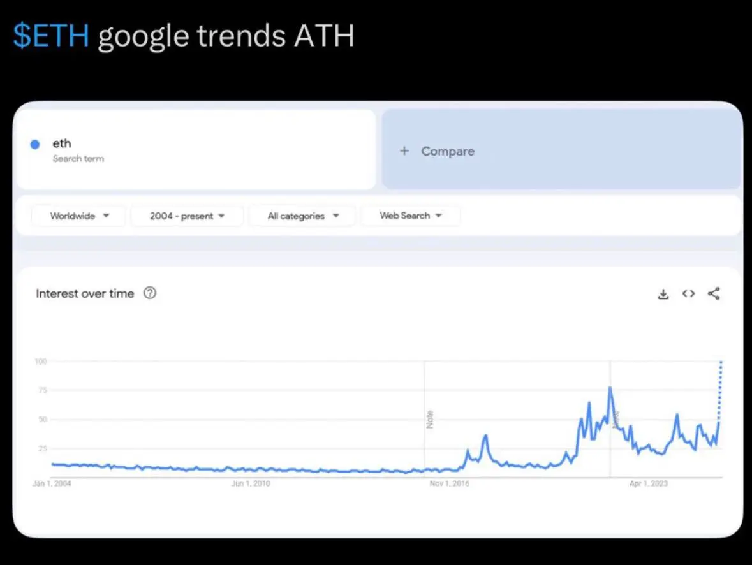Add a Compare search term
Image resolution: width=752 pixels, height=565 pixels.
click(561, 150)
